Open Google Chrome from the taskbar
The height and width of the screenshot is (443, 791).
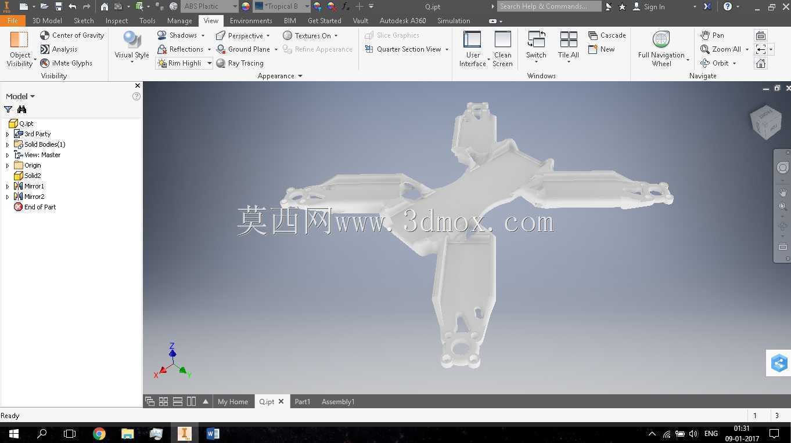pos(99,433)
